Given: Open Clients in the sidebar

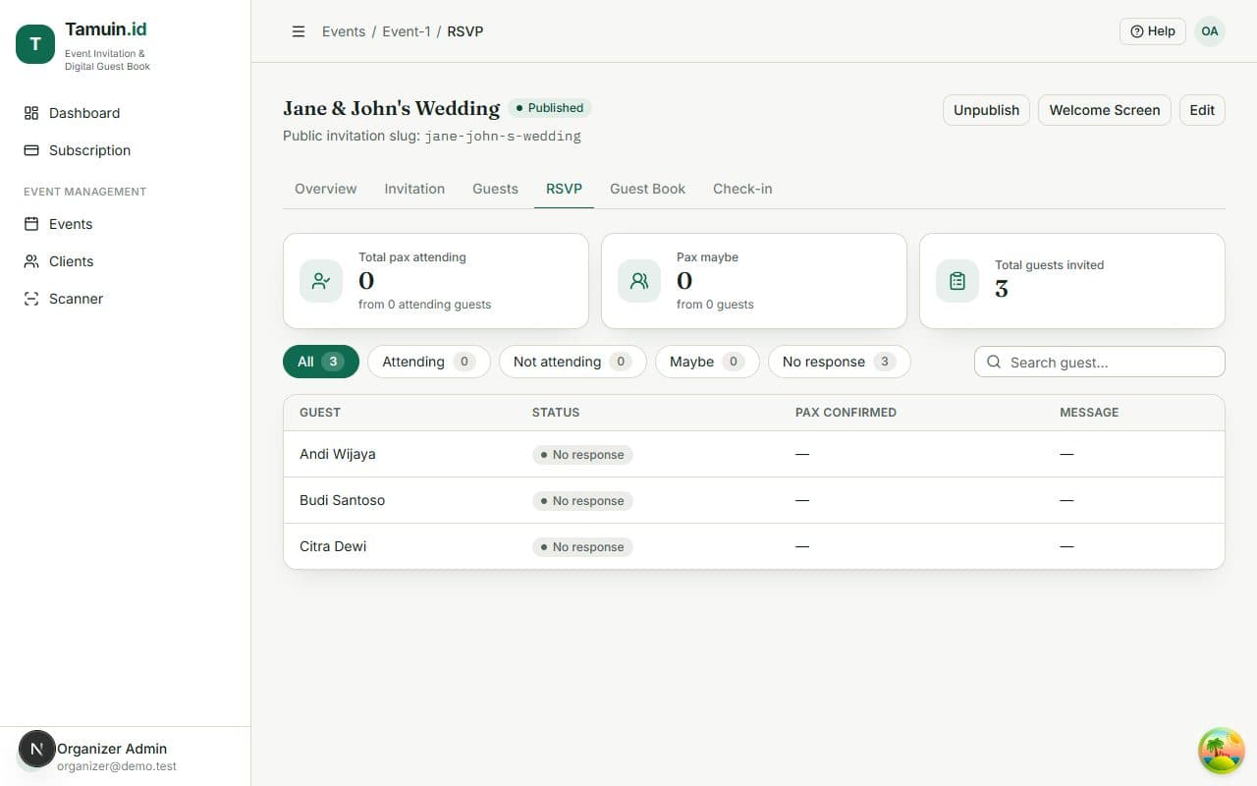Looking at the screenshot, I should click(125, 261).
